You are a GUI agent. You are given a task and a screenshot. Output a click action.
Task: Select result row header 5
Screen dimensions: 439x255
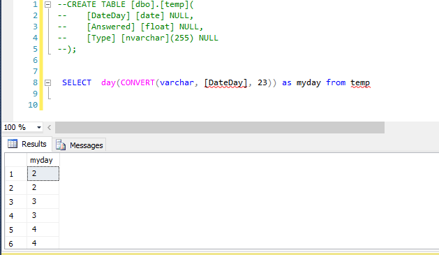tap(16, 230)
